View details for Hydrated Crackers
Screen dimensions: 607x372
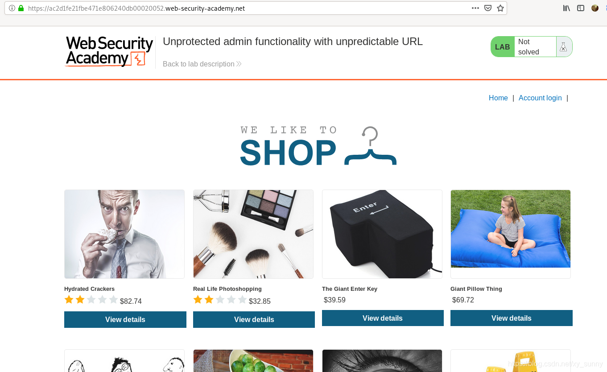coord(125,319)
